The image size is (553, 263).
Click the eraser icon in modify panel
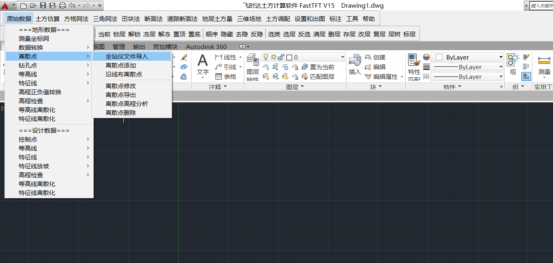click(x=184, y=57)
